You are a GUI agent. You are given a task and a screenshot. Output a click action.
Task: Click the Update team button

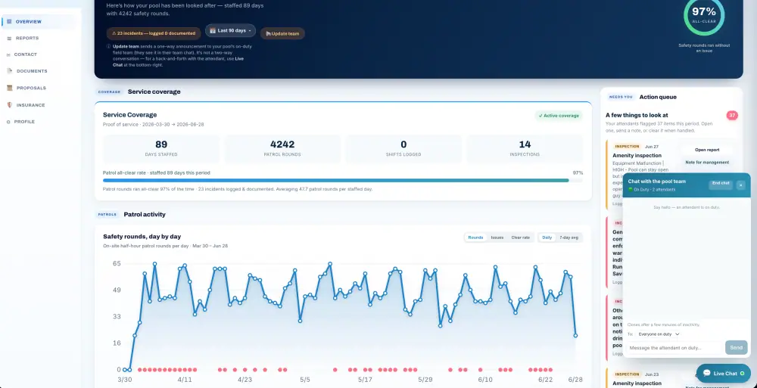coord(282,34)
